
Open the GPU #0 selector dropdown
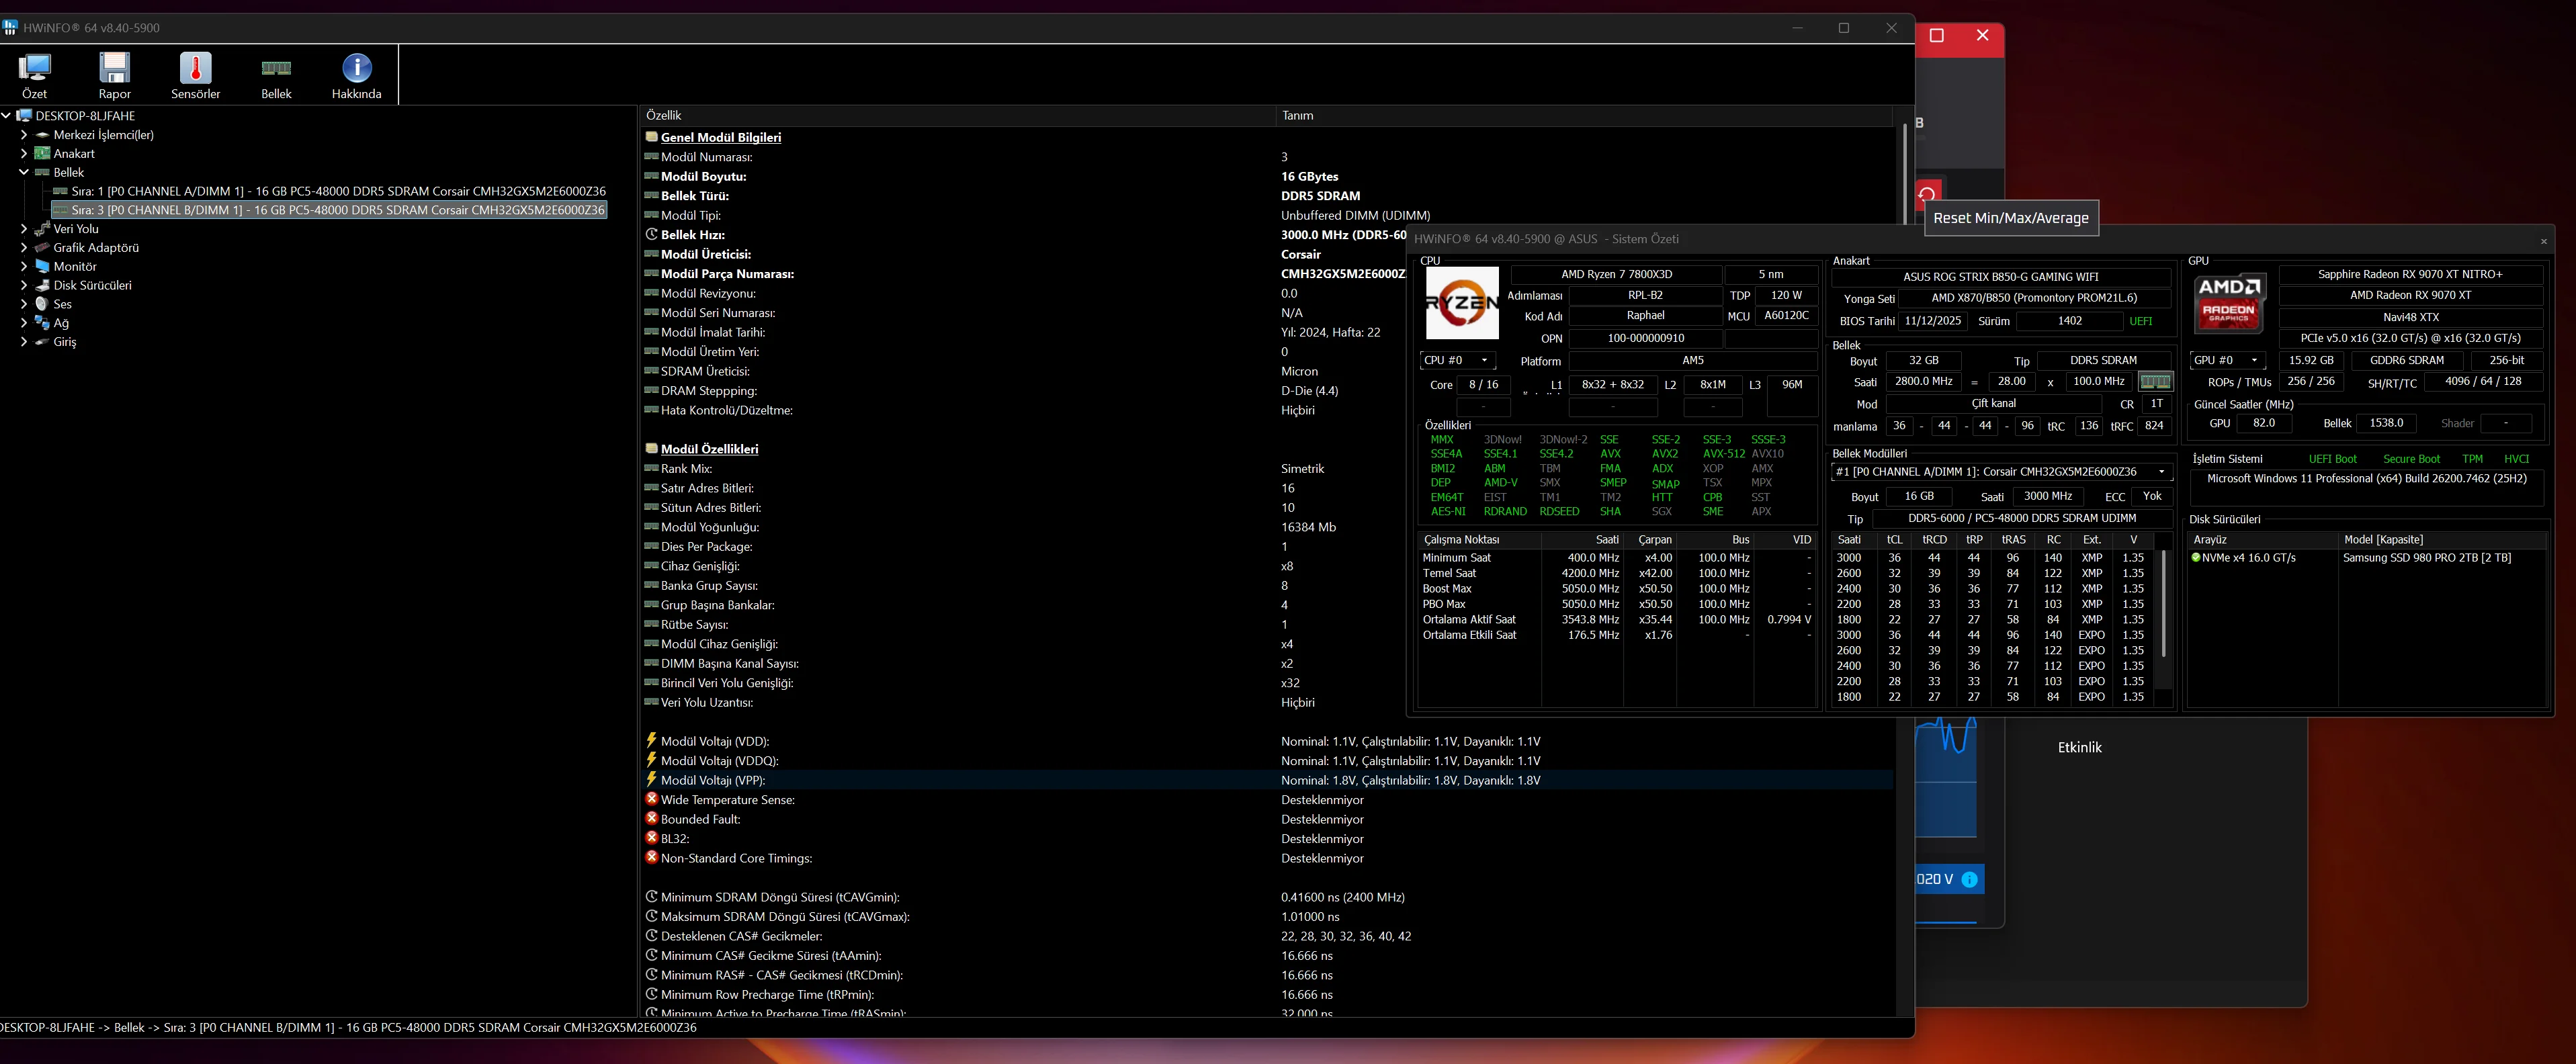tap(2227, 360)
